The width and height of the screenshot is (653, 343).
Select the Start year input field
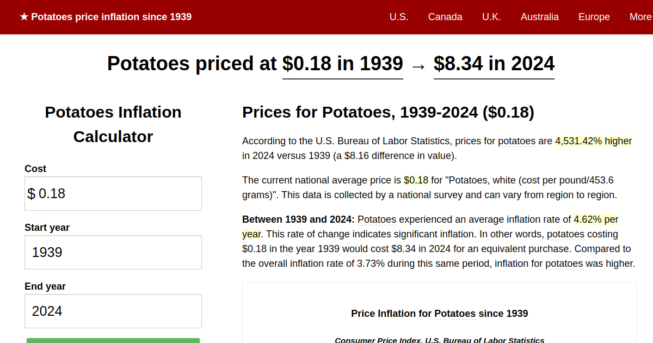[x=113, y=252]
